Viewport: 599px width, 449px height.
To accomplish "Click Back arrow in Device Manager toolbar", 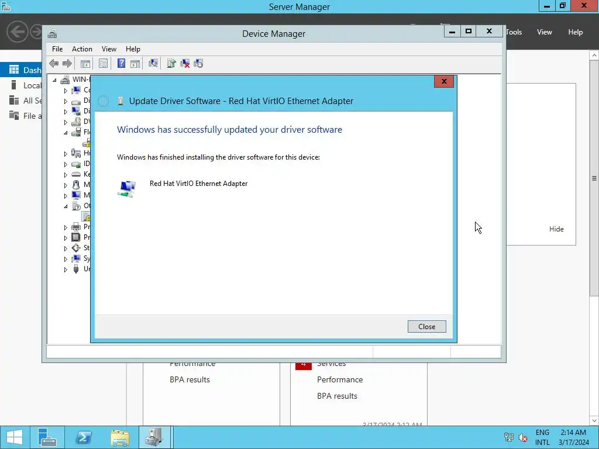I will click(x=54, y=63).
